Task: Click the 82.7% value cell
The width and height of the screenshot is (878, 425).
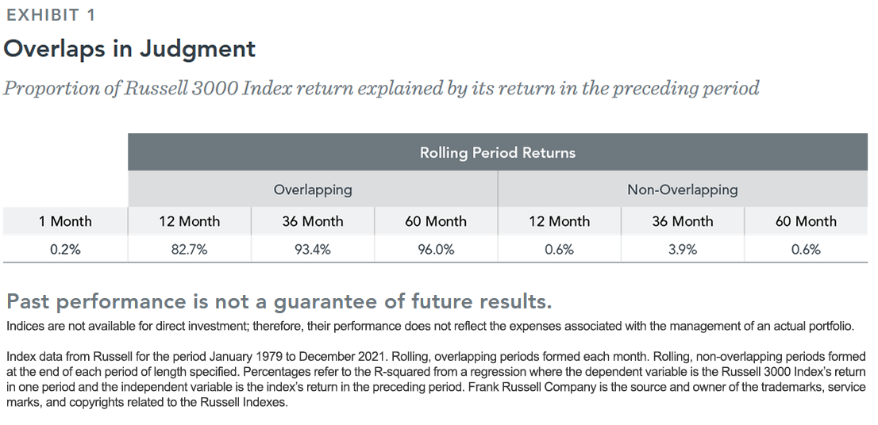Action: pyautogui.click(x=189, y=250)
